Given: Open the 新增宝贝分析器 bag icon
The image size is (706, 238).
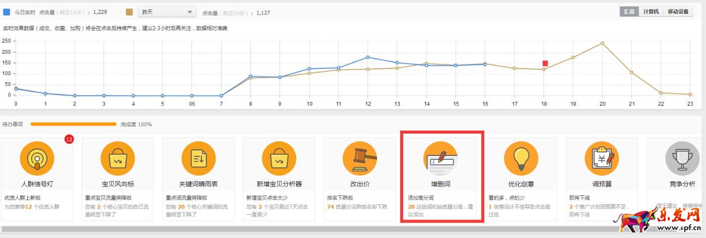Looking at the screenshot, I should (x=279, y=158).
